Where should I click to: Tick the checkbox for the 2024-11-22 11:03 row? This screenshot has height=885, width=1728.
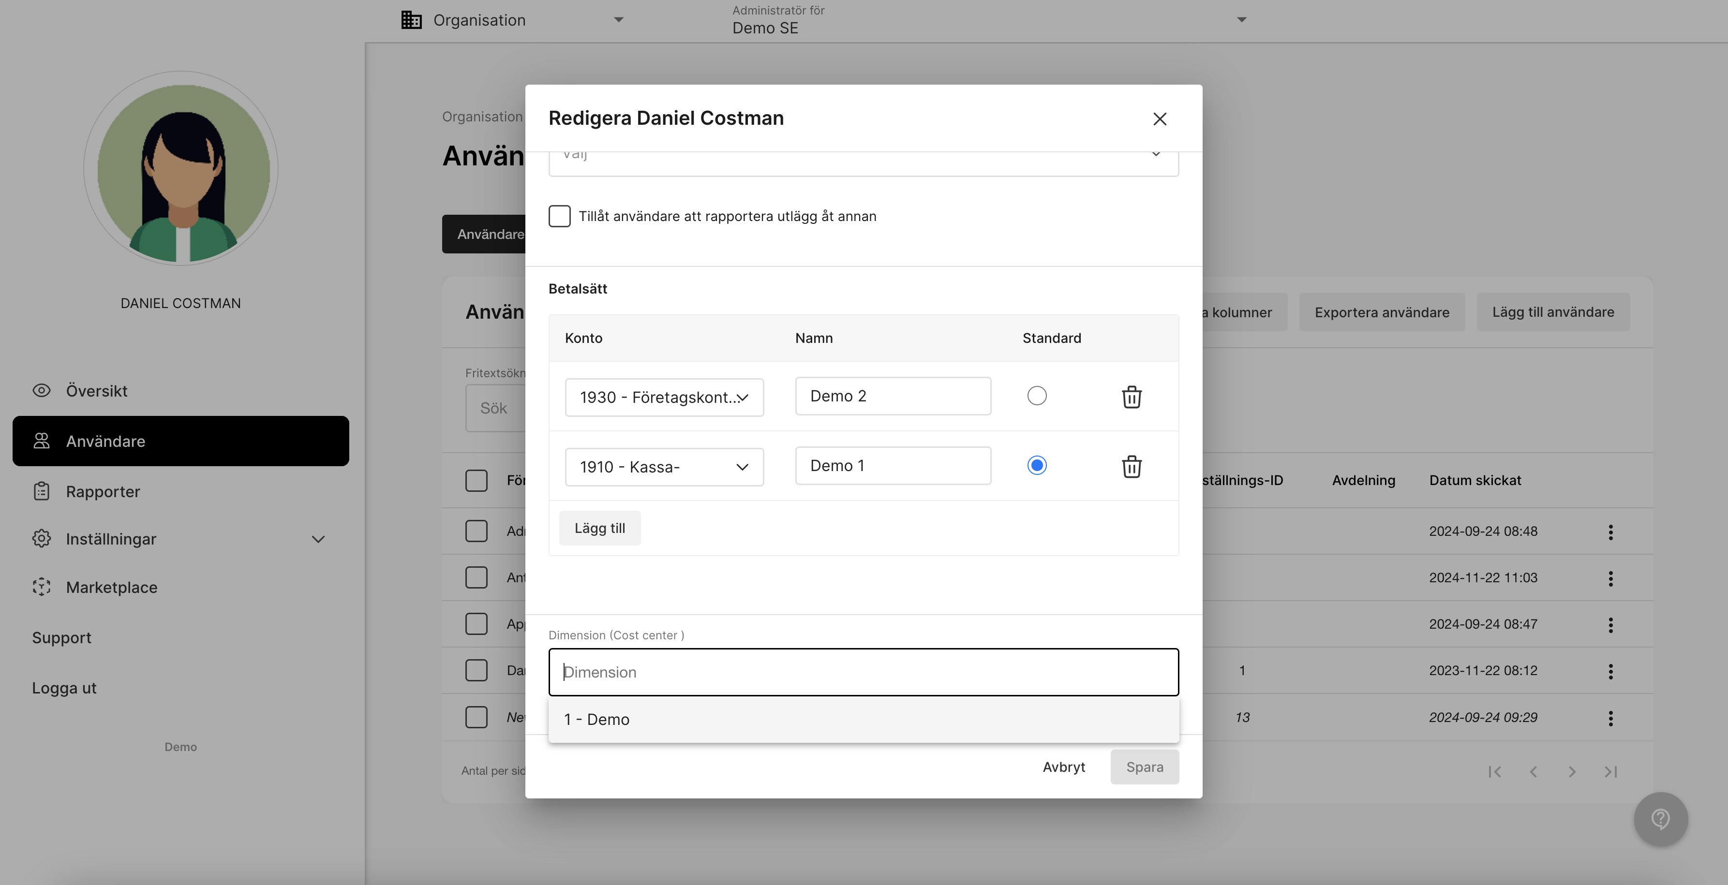click(x=477, y=577)
